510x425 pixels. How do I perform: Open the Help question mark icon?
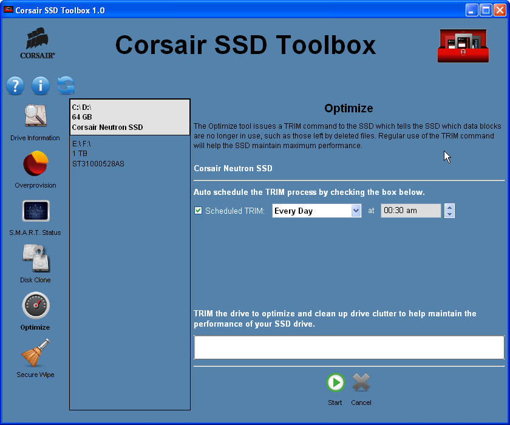[x=15, y=86]
